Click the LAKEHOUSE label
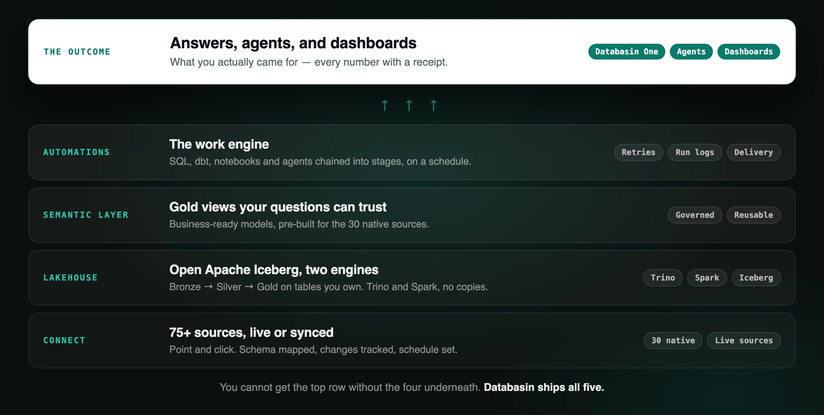 click(70, 278)
